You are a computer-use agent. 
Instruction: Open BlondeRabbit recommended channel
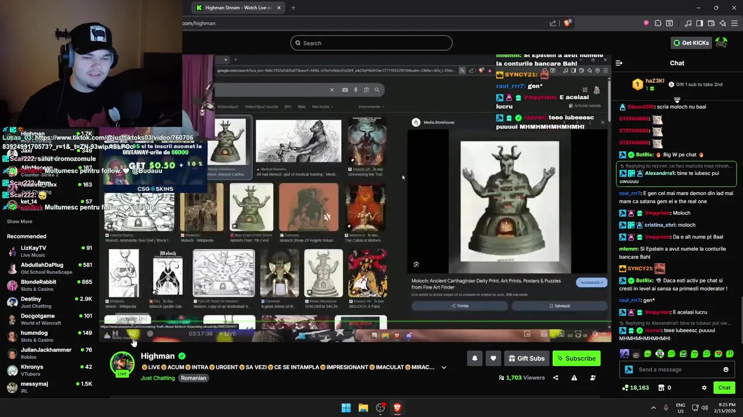49,285
